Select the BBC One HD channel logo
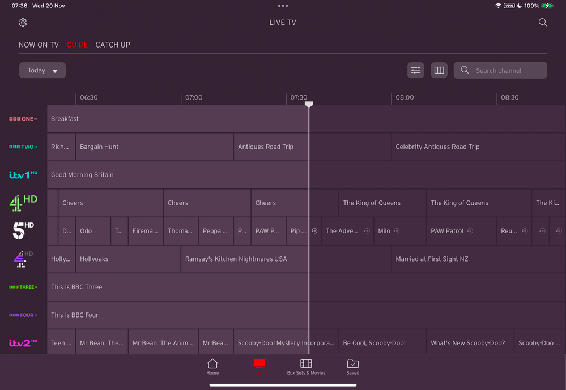 [23, 119]
